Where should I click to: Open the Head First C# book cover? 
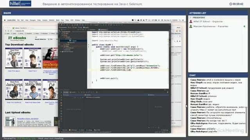tap(50, 89)
